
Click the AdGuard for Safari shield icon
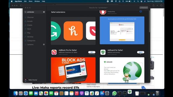(x=103, y=52)
